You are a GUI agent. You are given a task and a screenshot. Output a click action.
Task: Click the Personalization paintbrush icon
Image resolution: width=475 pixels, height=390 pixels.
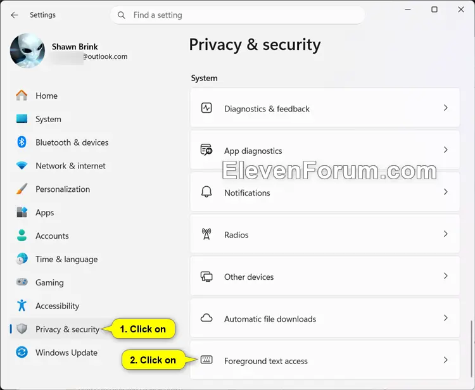point(22,189)
